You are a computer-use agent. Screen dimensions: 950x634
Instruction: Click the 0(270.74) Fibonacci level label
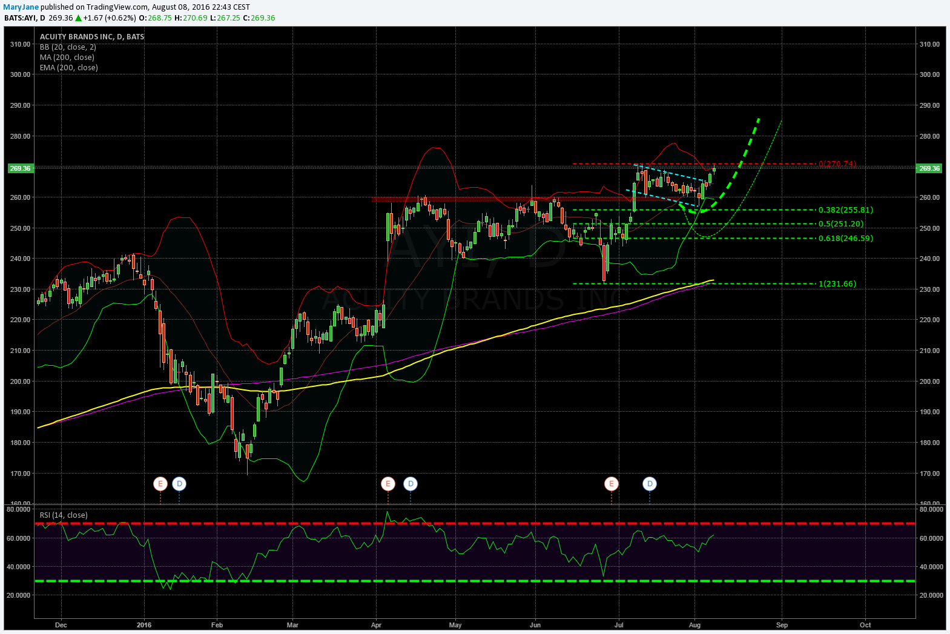837,164
